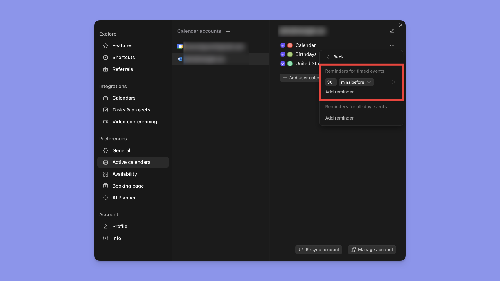
Task: Click Add user calendar button
Action: (x=300, y=78)
